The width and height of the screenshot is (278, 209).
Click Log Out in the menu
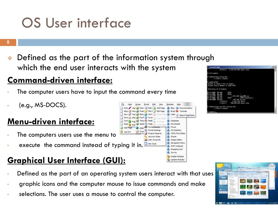click(x=127, y=132)
